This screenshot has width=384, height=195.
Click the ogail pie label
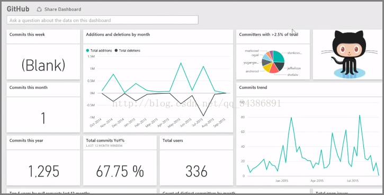pos(255,55)
